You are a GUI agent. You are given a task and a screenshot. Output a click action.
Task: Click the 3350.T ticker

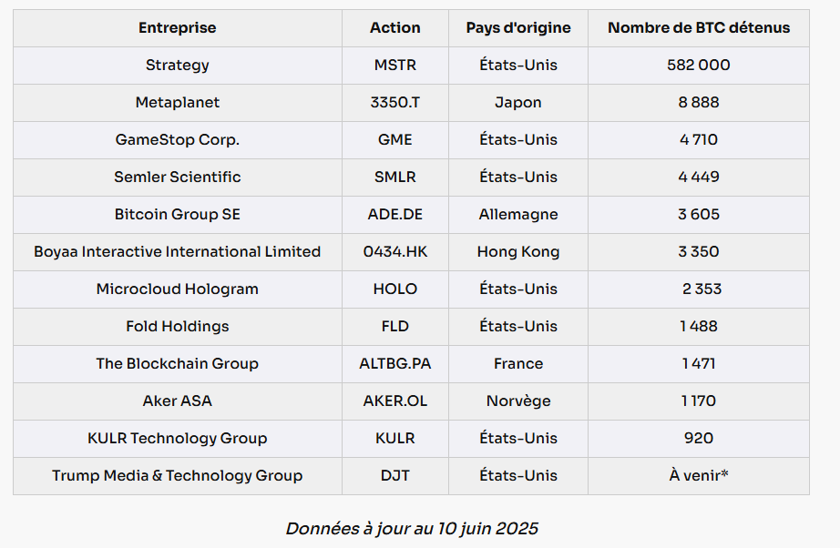tap(394, 102)
